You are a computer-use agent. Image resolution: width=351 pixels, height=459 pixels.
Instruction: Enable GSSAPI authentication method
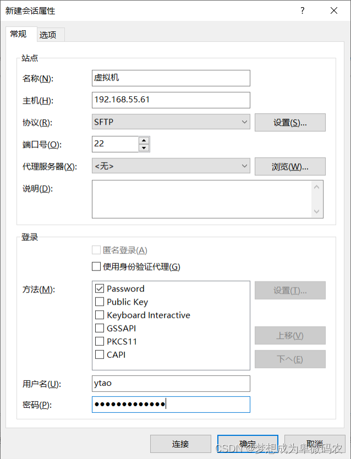click(100, 328)
